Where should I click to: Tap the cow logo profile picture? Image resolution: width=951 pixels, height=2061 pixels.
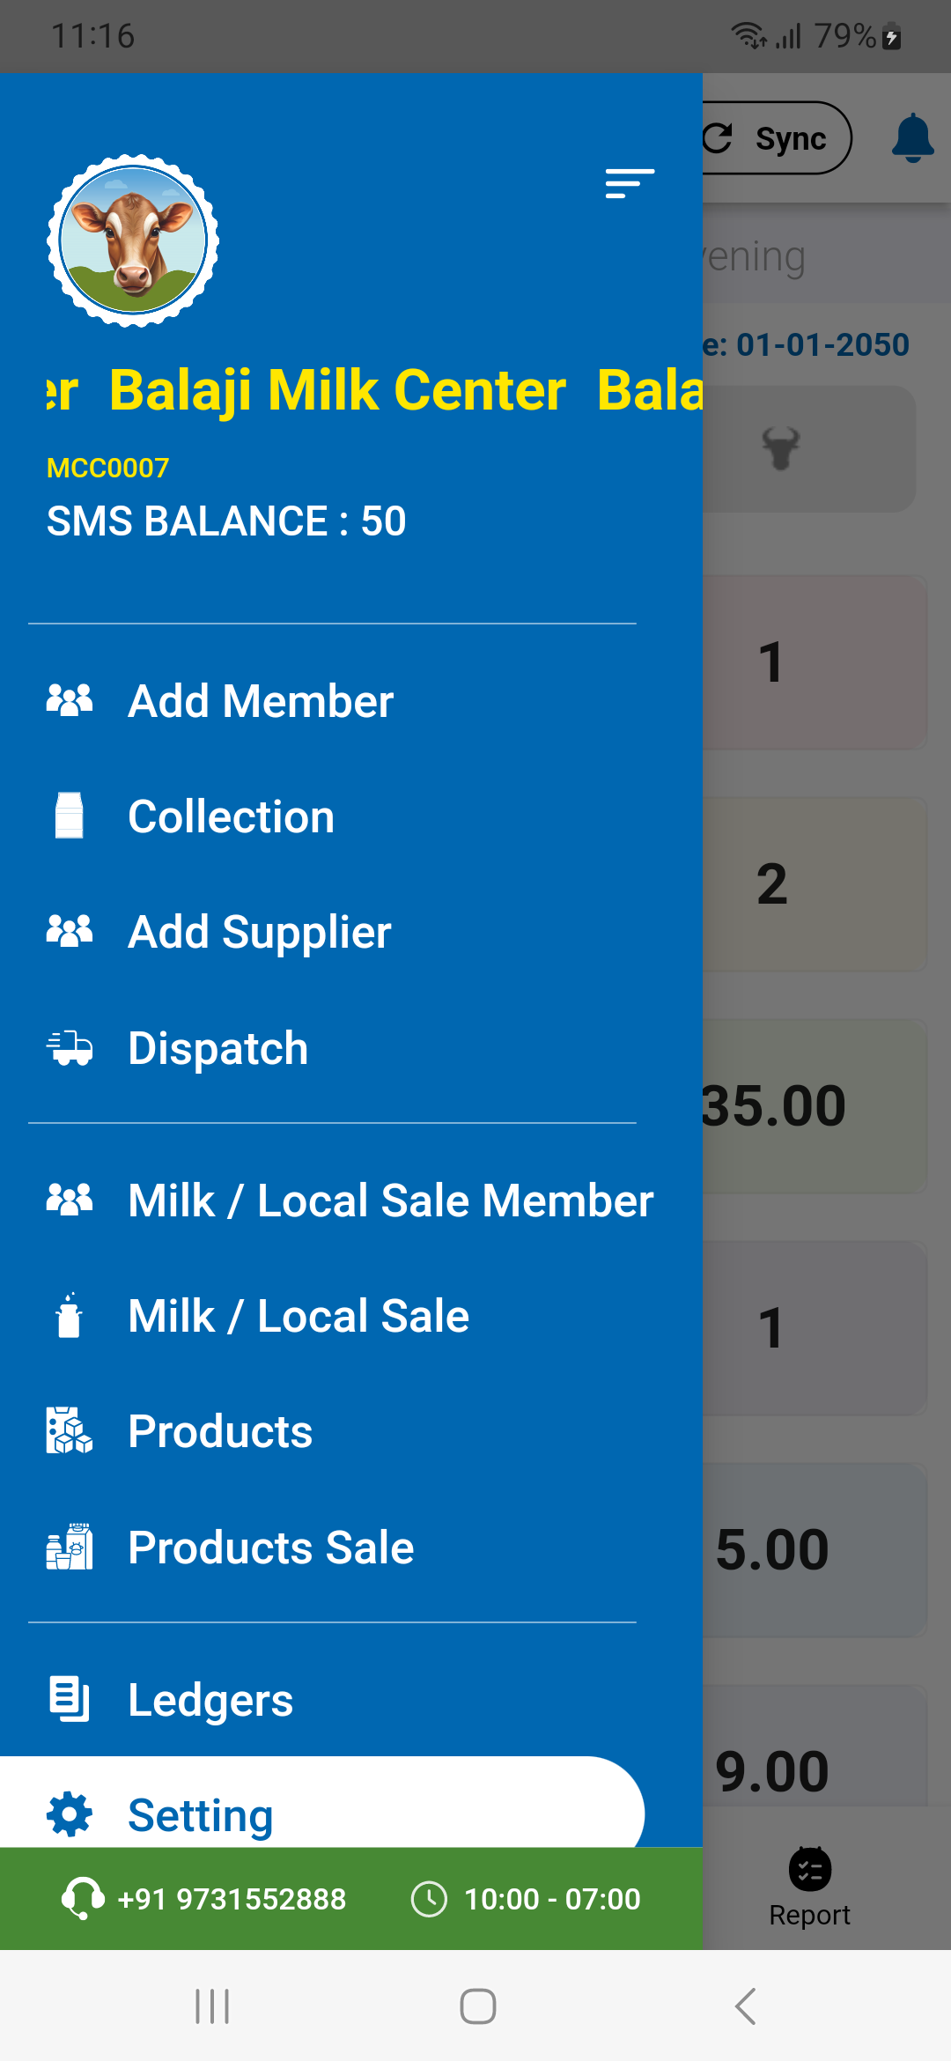click(x=133, y=240)
